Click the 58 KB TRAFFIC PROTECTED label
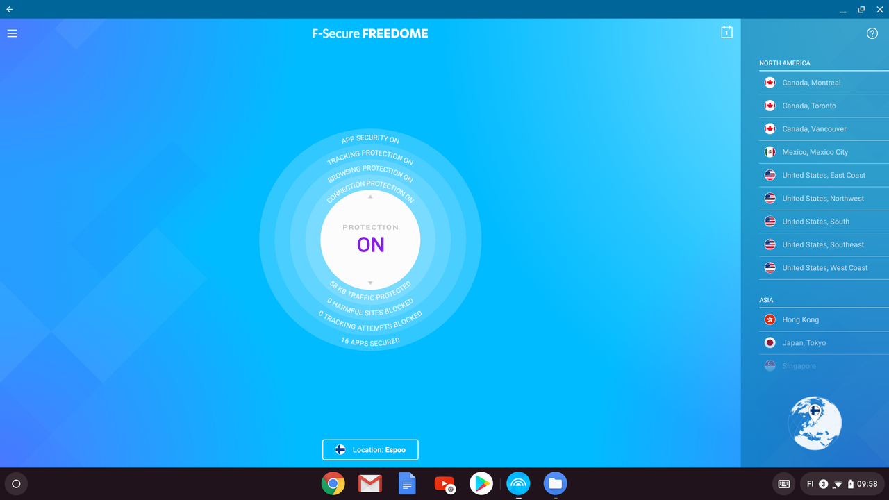 (370, 292)
